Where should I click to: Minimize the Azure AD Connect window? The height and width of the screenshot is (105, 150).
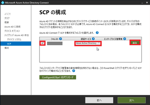(142, 3)
